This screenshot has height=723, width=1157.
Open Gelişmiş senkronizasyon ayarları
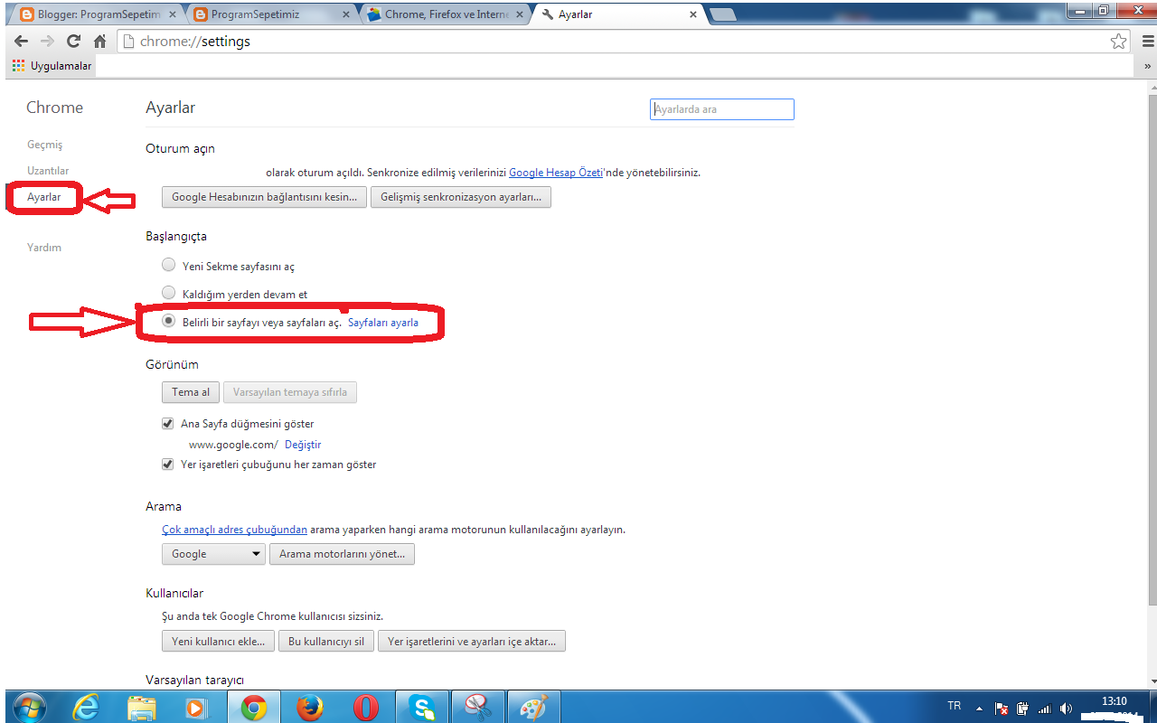[461, 197]
